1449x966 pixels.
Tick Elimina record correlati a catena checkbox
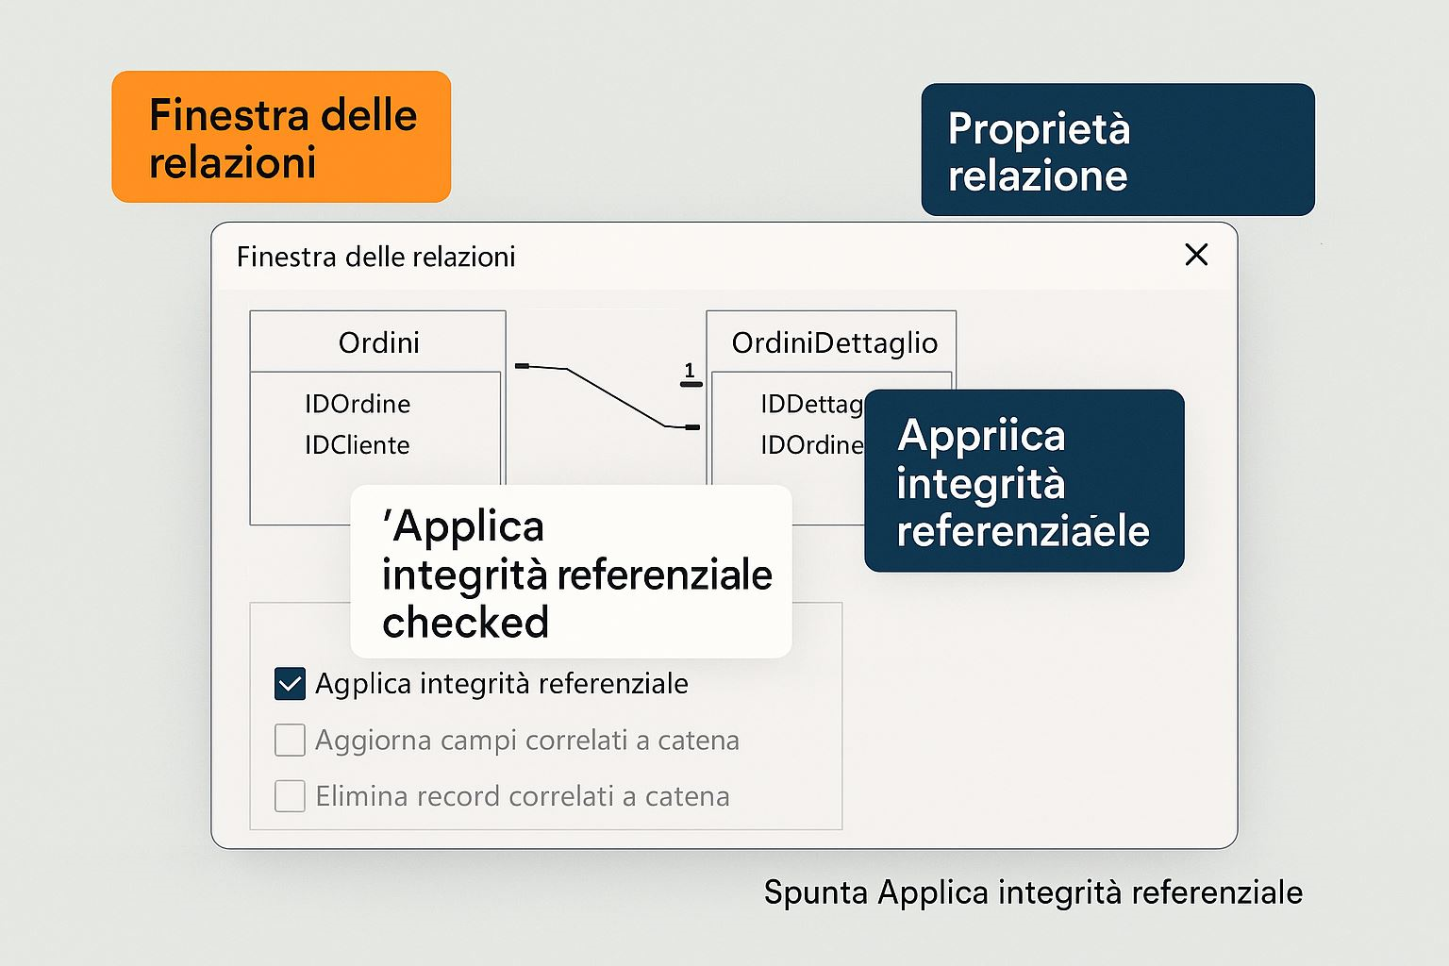click(290, 796)
